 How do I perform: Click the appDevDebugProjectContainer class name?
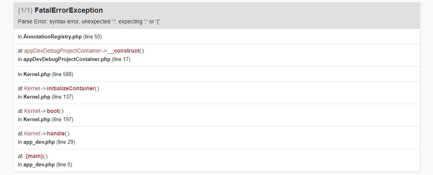62,51
